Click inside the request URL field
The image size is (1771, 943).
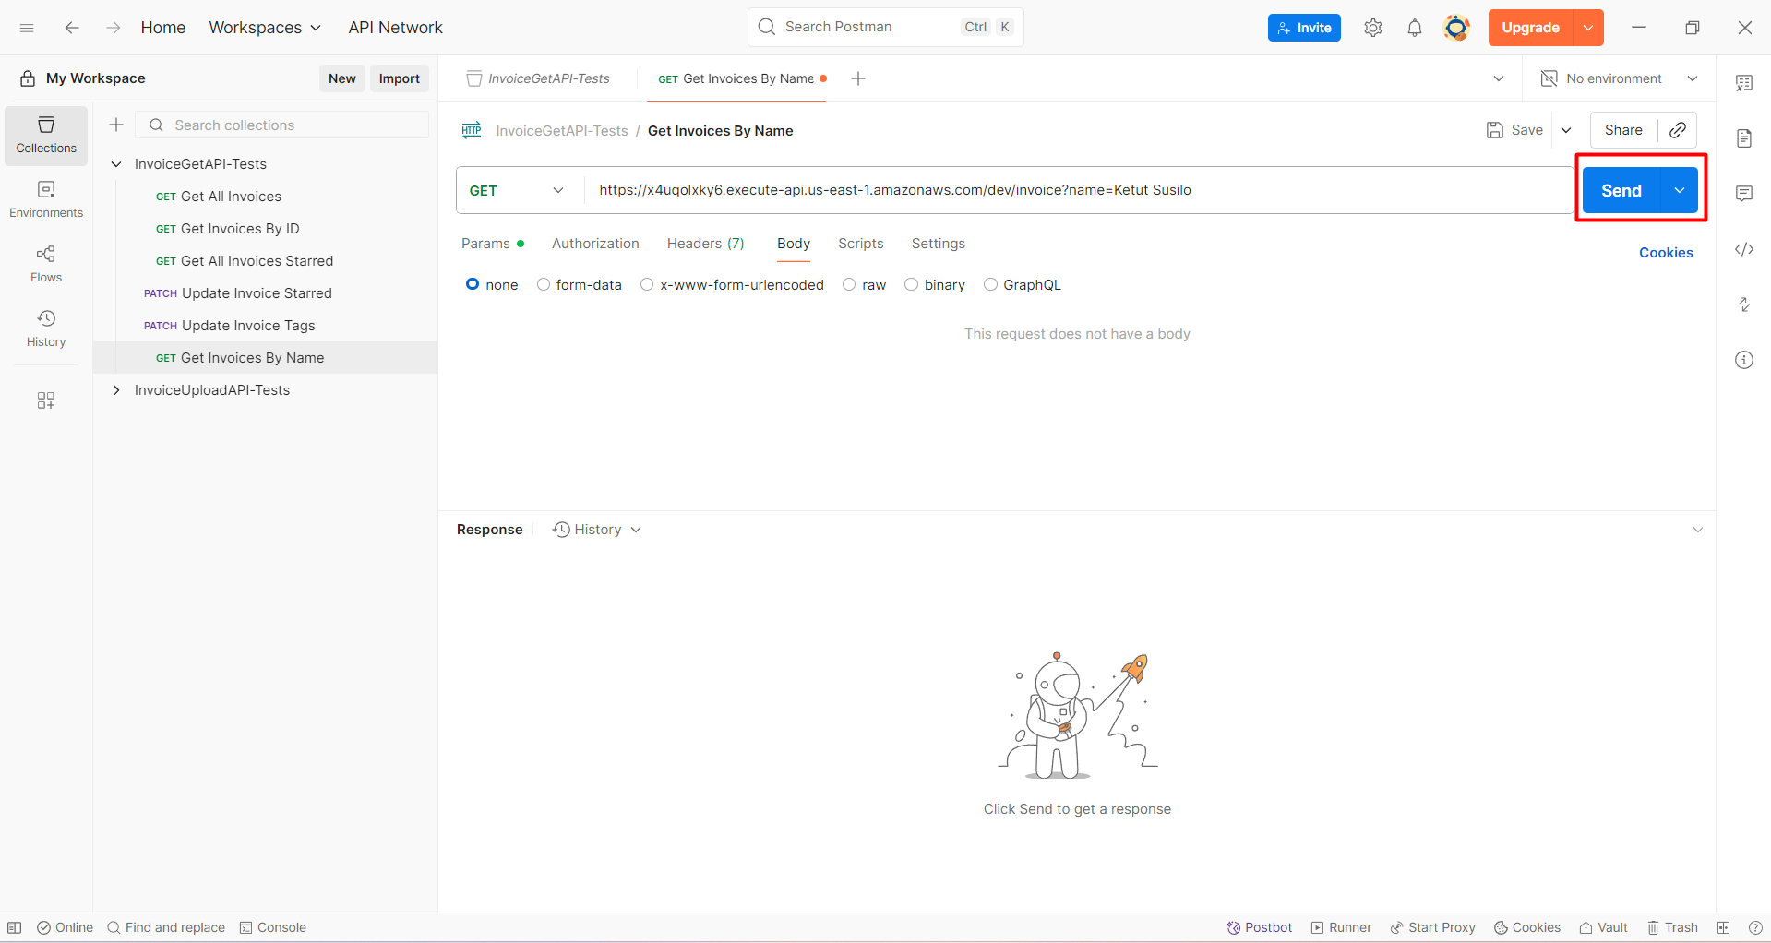point(1015,190)
